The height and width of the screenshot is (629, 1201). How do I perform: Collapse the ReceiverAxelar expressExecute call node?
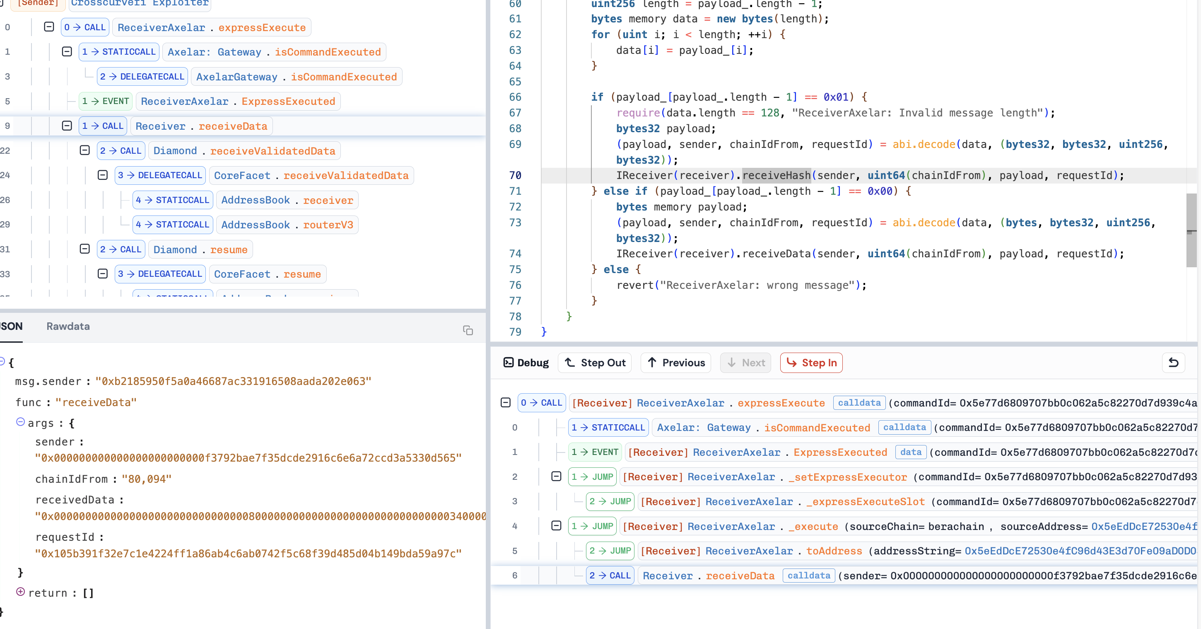point(49,27)
